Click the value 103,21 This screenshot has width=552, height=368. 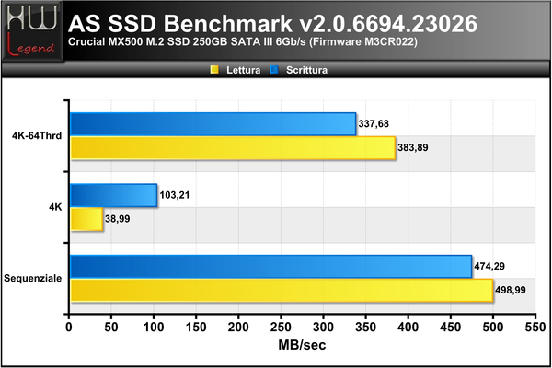(175, 195)
